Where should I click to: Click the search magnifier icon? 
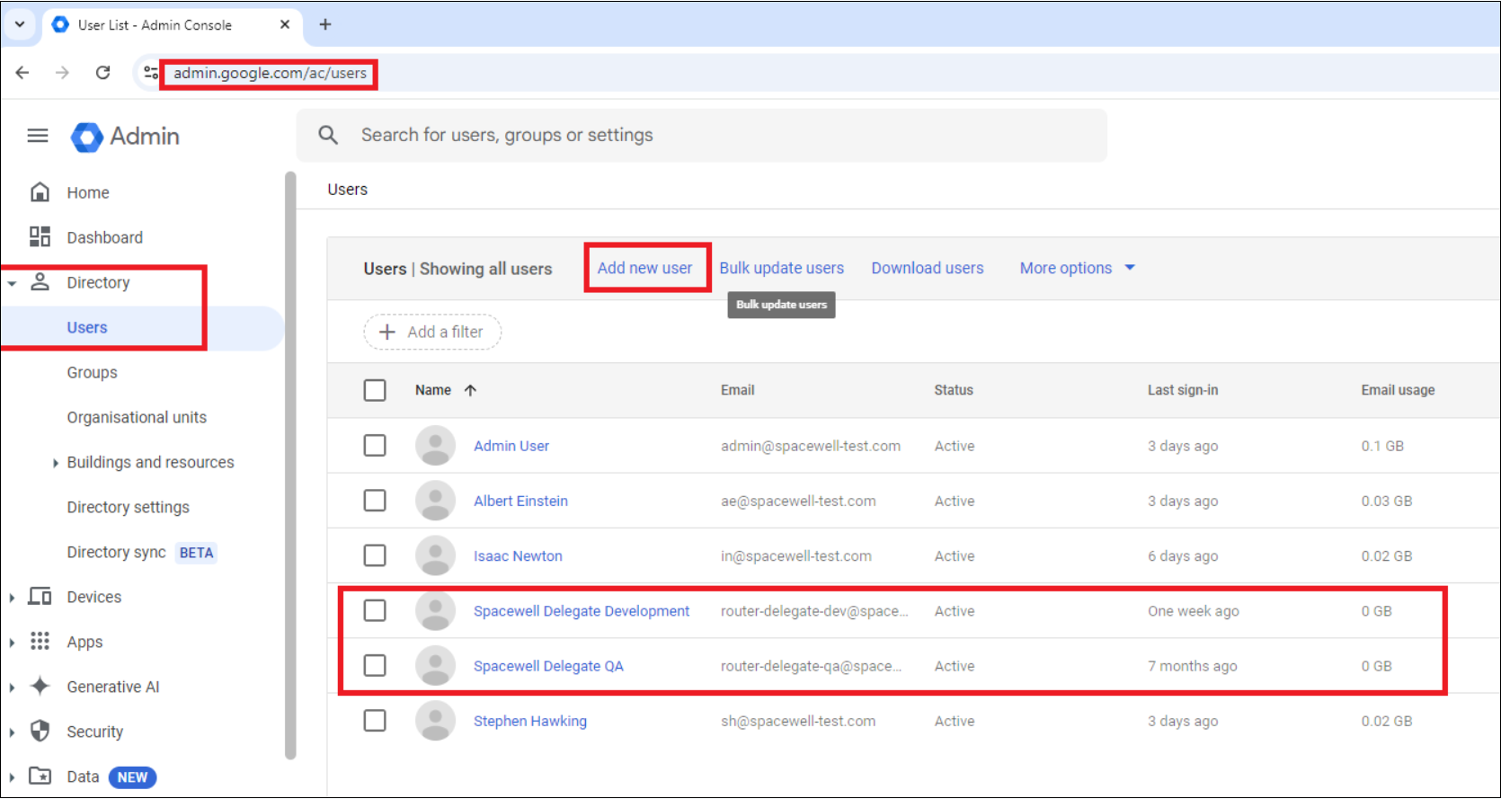[x=328, y=135]
